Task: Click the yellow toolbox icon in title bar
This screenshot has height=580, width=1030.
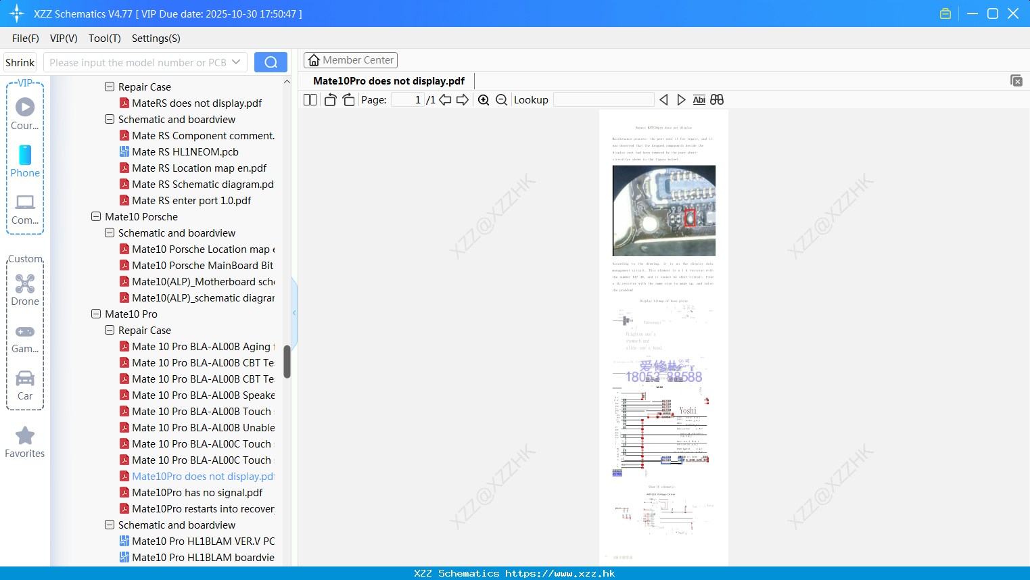Action: 945,14
